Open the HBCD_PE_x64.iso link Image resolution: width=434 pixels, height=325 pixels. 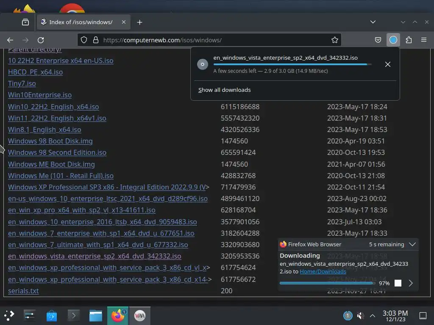pyautogui.click(x=36, y=72)
